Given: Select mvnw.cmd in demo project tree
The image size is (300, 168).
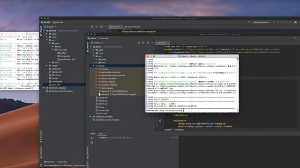Looking at the screenshot, I should click(102, 110).
